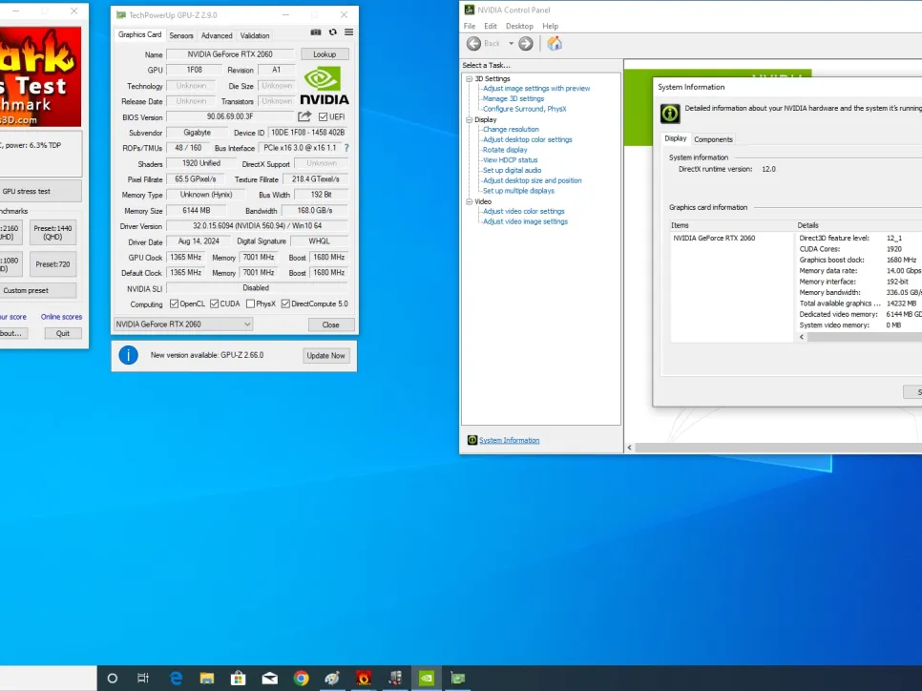This screenshot has height=691, width=922.
Task: Click the details list left scroll arrow
Action: tap(802, 337)
